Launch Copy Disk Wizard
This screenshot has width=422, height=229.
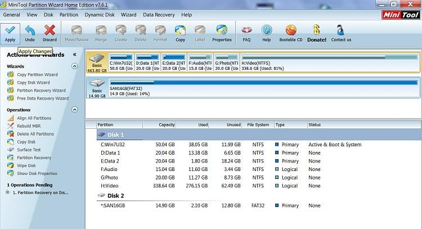(x=33, y=82)
